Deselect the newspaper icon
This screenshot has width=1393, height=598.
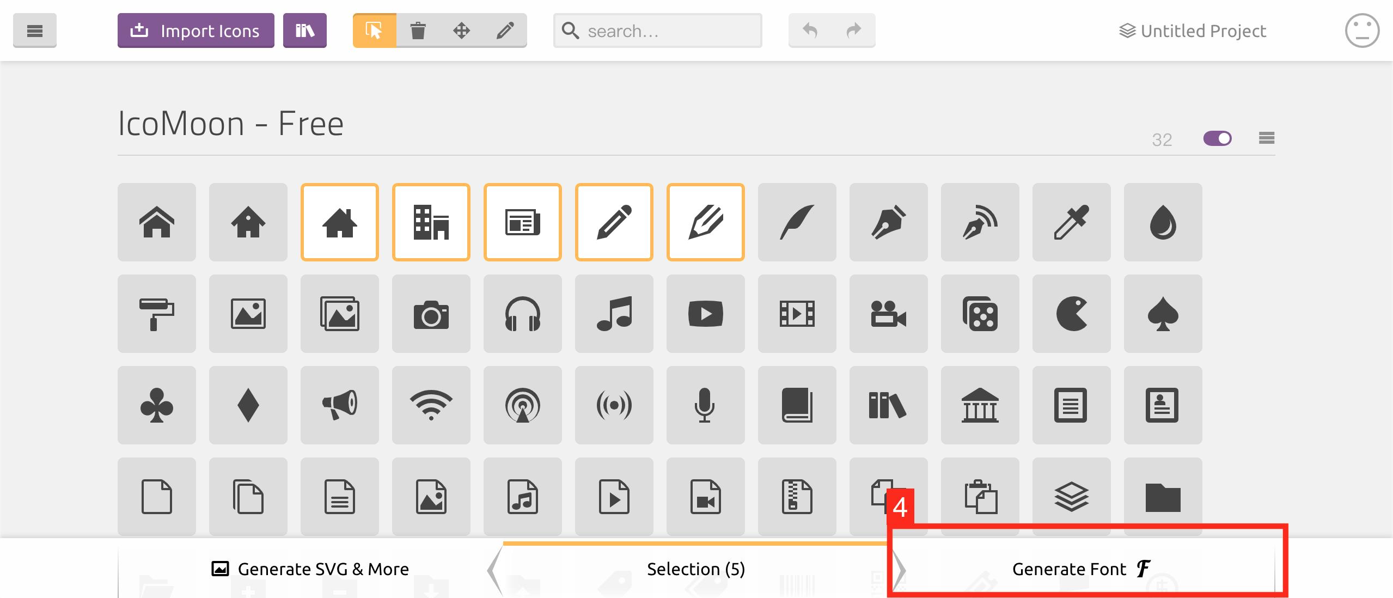tap(523, 222)
